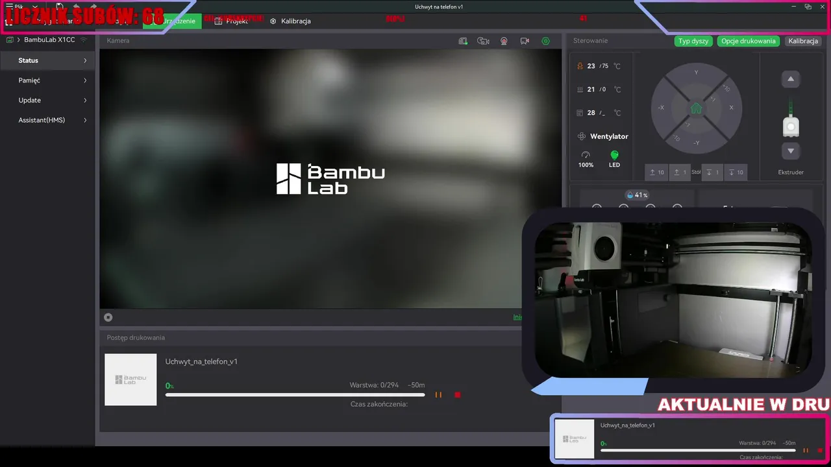
Task: Click the -50m remaining time text
Action: [x=416, y=385]
